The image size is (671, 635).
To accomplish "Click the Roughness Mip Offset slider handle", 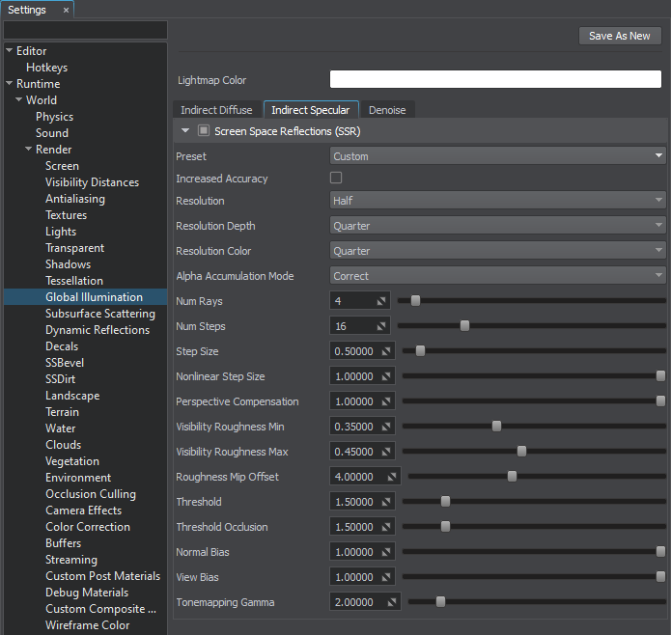I will (x=512, y=477).
